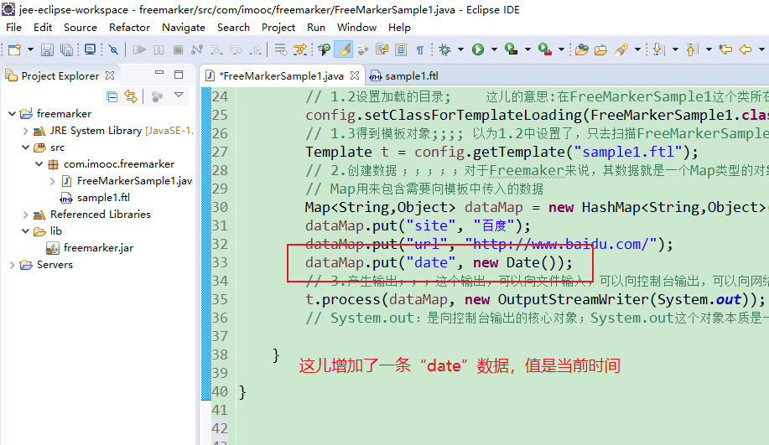Click Collapse All icon in Project Explorer
This screenshot has height=445, width=769.
[112, 96]
